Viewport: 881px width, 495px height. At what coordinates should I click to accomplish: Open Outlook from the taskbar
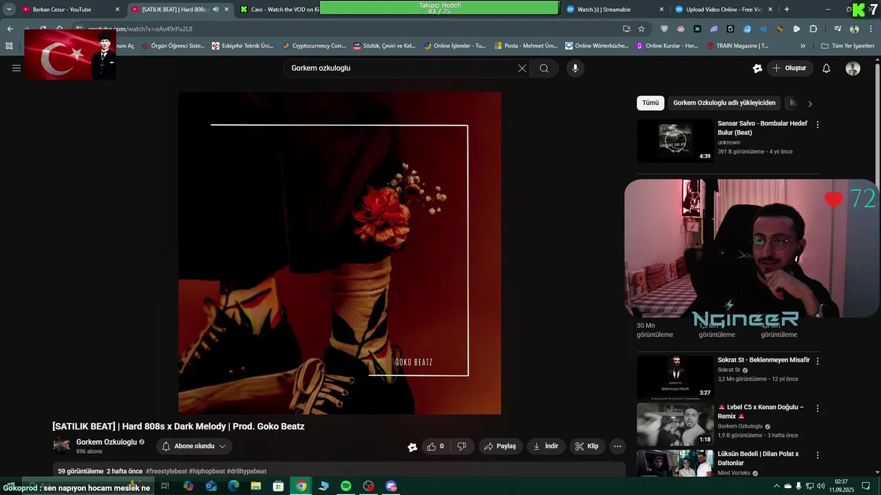(x=211, y=486)
